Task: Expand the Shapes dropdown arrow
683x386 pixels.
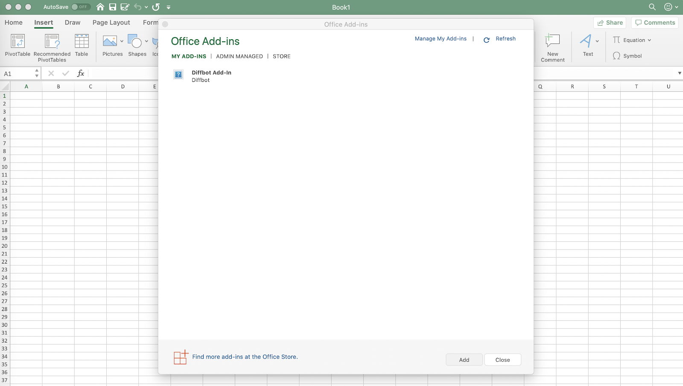Action: click(146, 41)
